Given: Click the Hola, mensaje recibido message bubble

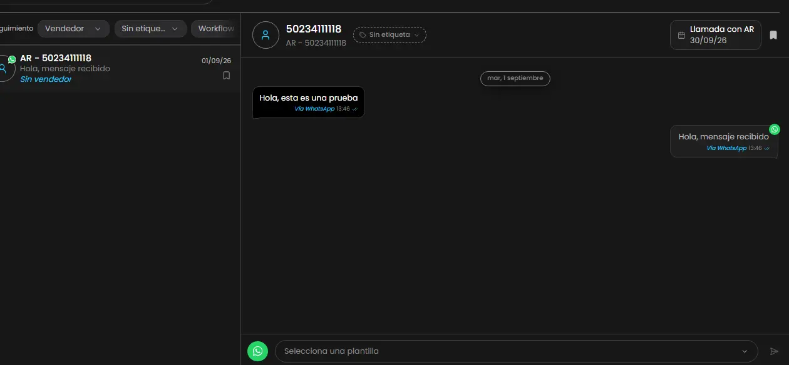Looking at the screenshot, I should [724, 141].
